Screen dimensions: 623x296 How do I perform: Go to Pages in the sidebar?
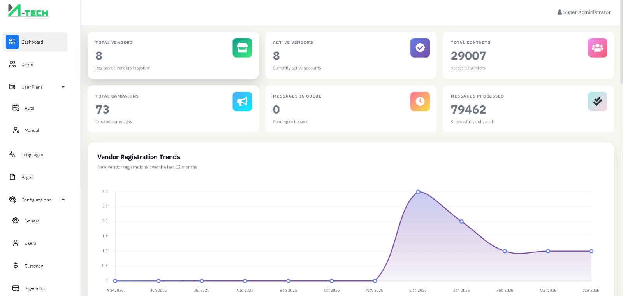coord(27,177)
